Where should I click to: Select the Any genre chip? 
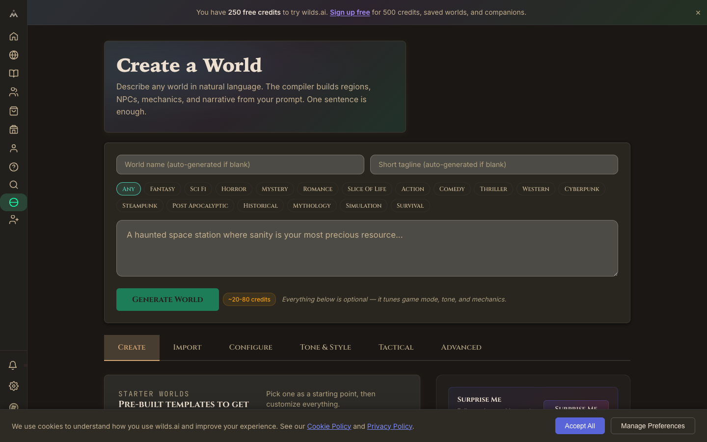pyautogui.click(x=129, y=189)
